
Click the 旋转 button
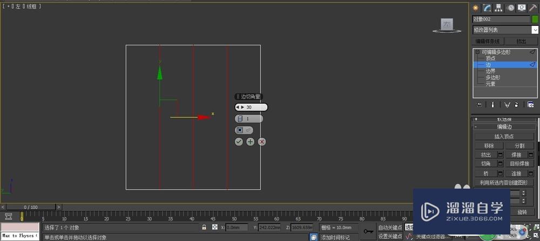click(x=522, y=212)
